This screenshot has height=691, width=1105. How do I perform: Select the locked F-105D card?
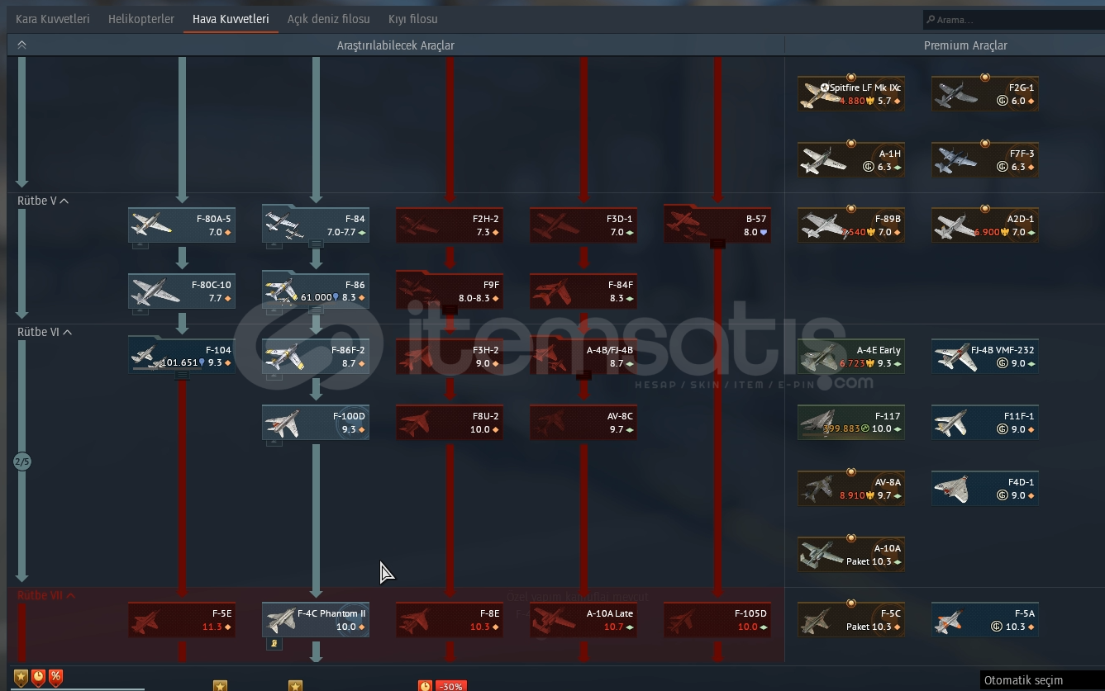click(x=717, y=619)
